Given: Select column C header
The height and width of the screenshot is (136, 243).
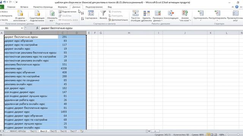Looking at the screenshot, I should 63,33.
